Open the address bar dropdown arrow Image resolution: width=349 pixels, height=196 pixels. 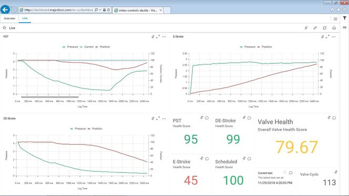click(100, 10)
